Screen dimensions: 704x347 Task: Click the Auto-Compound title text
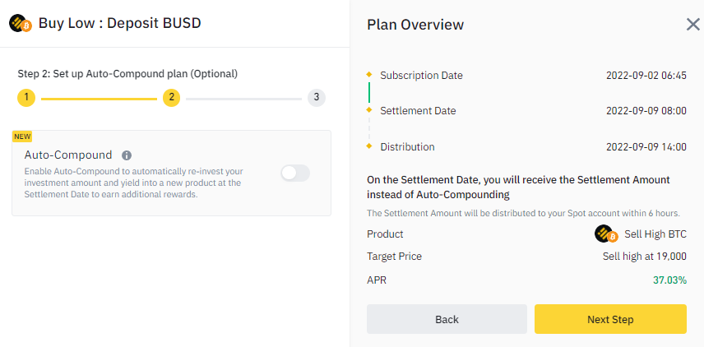click(68, 155)
